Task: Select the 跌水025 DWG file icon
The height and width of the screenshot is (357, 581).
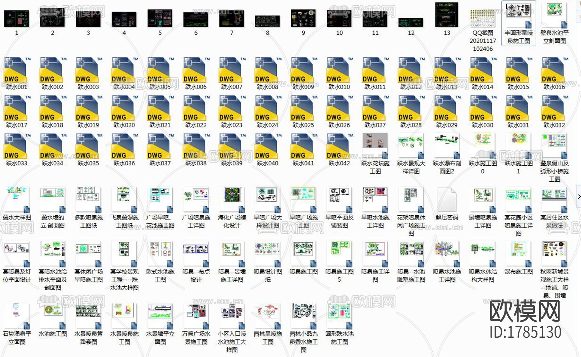Action: pos(303,108)
